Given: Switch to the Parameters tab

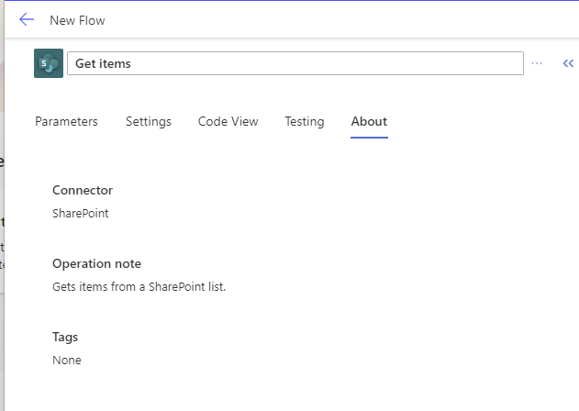Looking at the screenshot, I should (x=66, y=121).
